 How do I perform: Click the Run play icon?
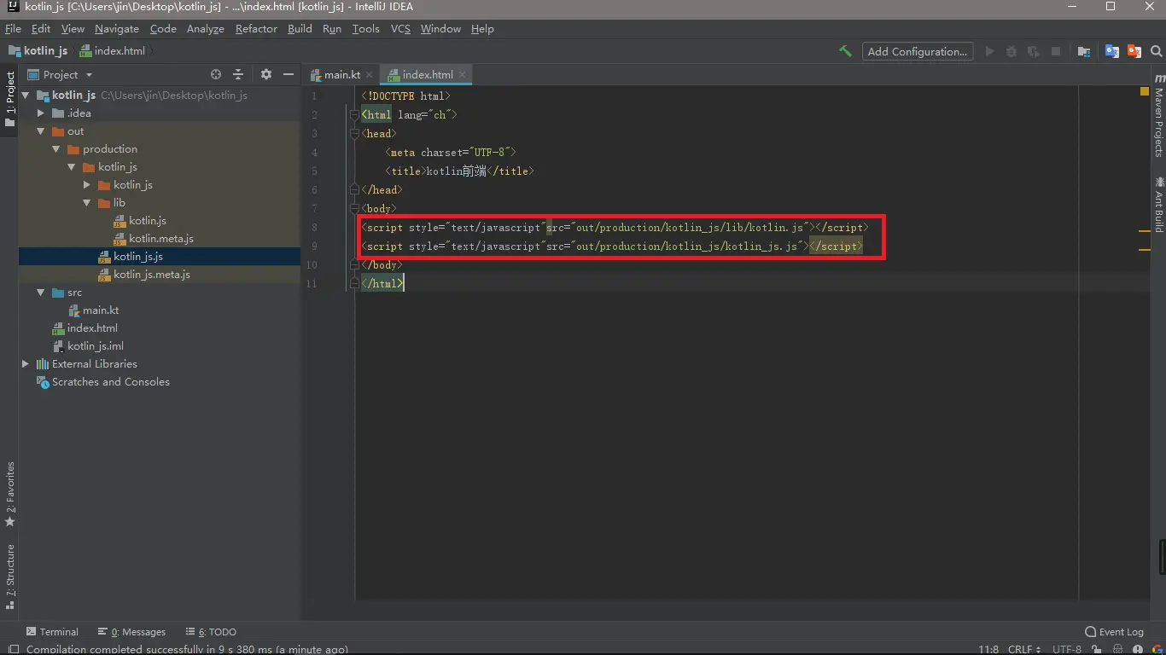coord(990,51)
